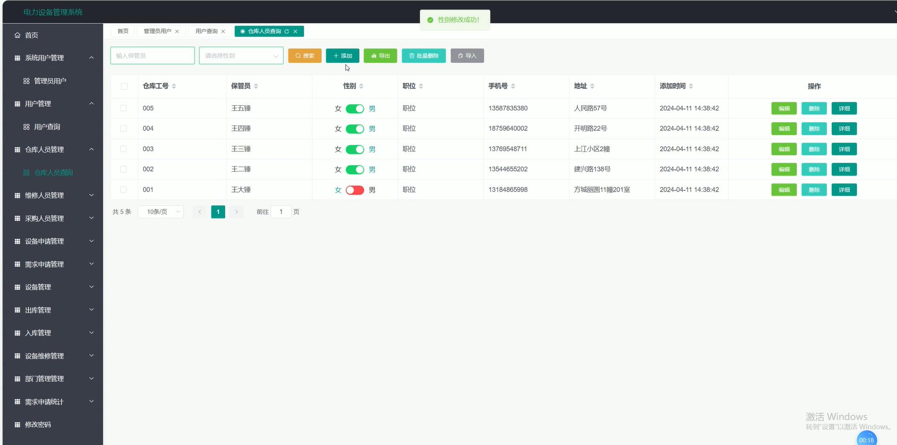Click the sort arrows on 添加时间 column
Viewport: 897px width, 445px height.
point(691,86)
